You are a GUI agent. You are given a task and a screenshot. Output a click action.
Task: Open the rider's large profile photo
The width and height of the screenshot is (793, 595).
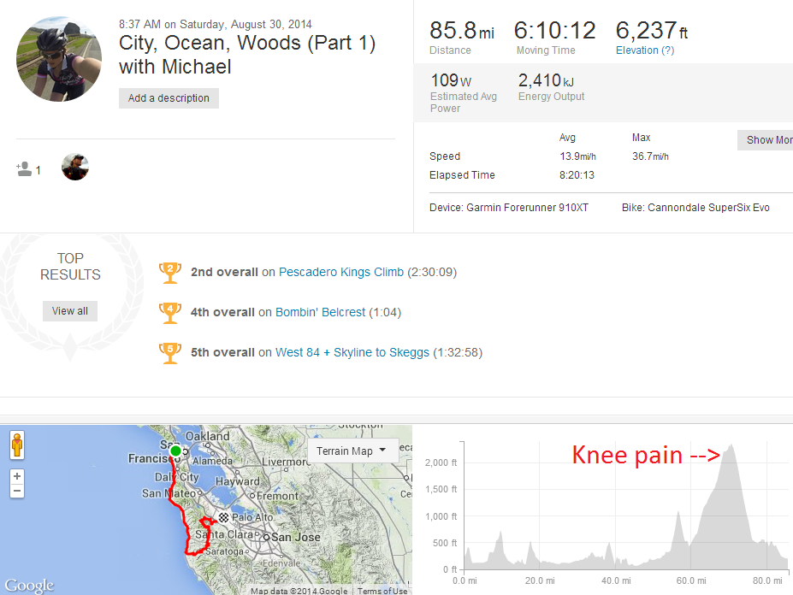pos(59,59)
